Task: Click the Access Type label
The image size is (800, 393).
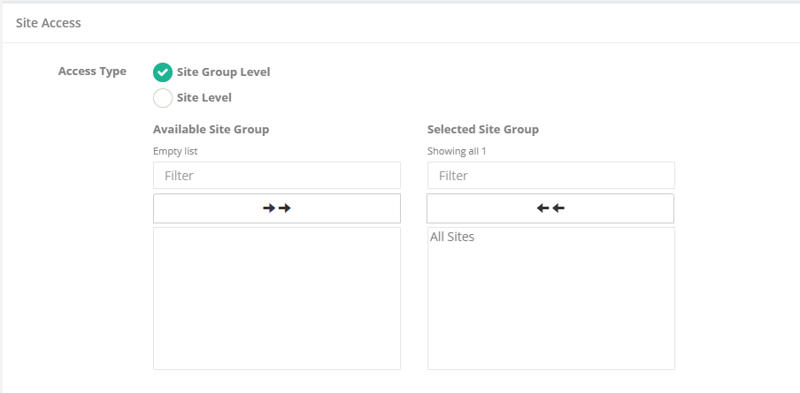Action: click(92, 72)
